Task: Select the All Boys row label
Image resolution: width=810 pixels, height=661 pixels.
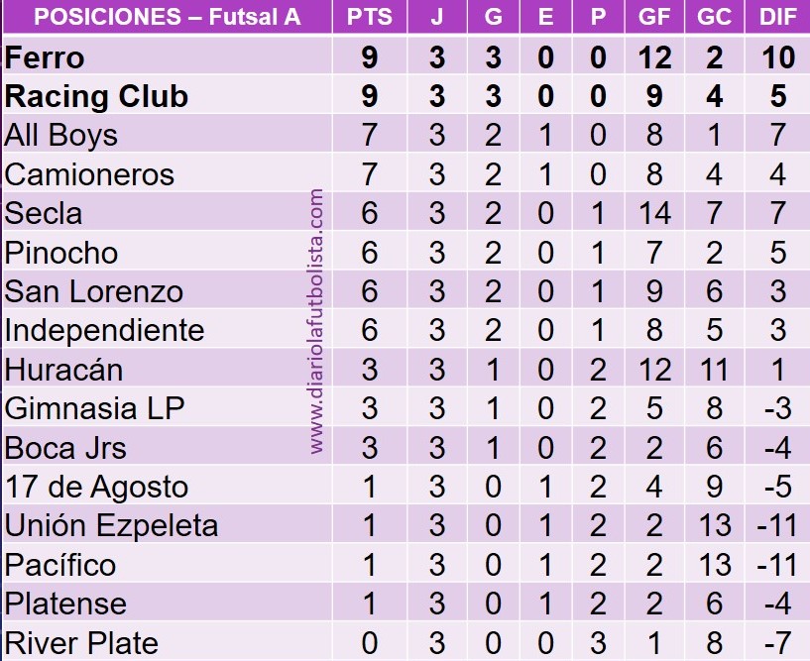Action: [x=61, y=136]
